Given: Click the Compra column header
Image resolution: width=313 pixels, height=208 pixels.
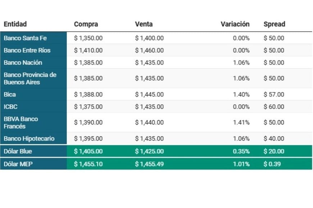Looking at the screenshot, I should pos(86,24).
